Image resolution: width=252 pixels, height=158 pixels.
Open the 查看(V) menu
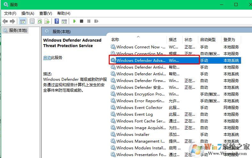(x=46, y=13)
